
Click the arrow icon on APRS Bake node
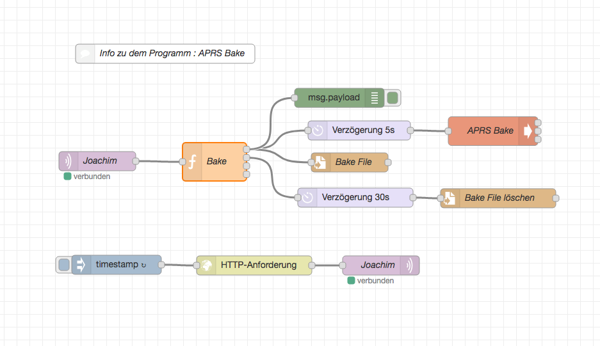click(528, 130)
